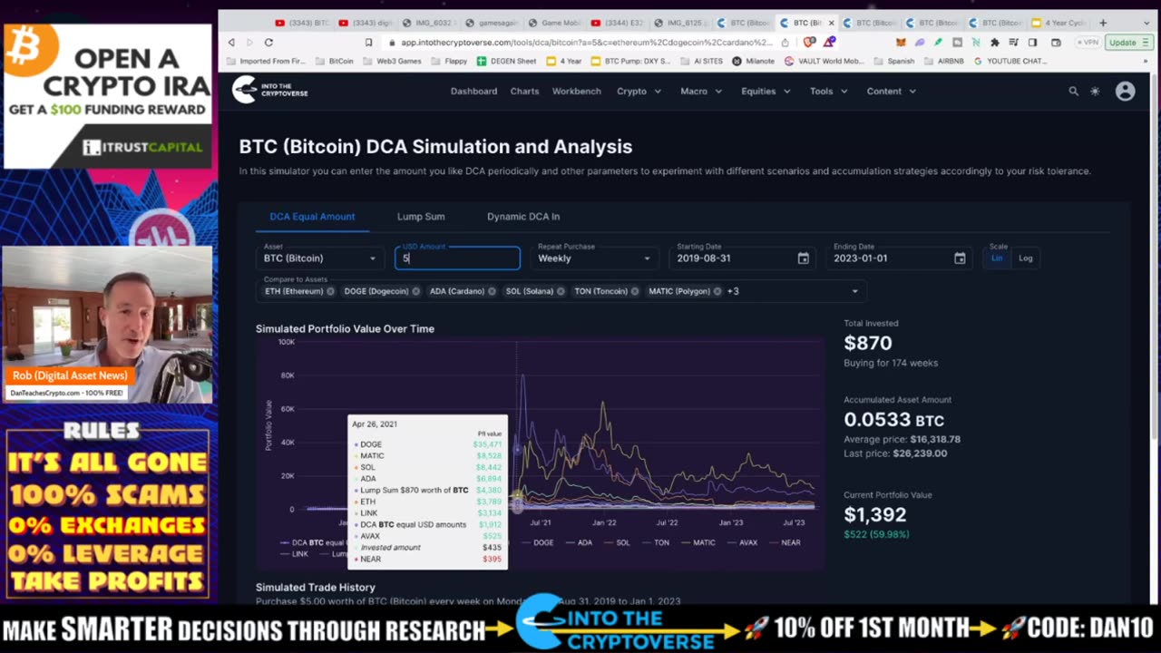Expand the Content navigation dropdown
This screenshot has width=1161, height=653.
click(x=891, y=91)
